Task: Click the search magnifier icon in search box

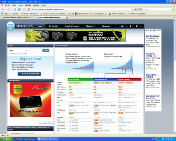Action: pos(174,9)
